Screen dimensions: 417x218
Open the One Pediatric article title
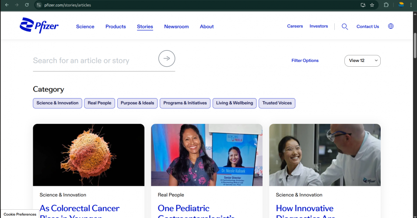click(196, 211)
